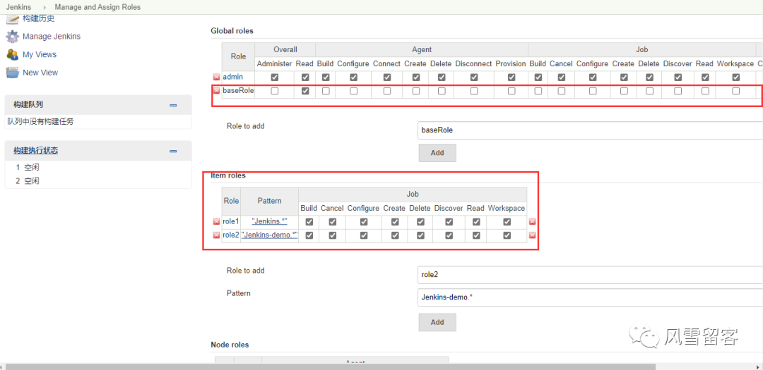Collapse the 构建队列 panel
The height and width of the screenshot is (370, 763).
(x=173, y=105)
